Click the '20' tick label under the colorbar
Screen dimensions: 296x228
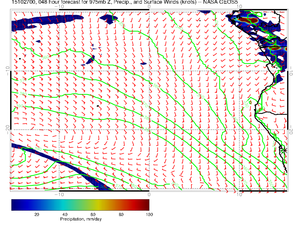37,215
